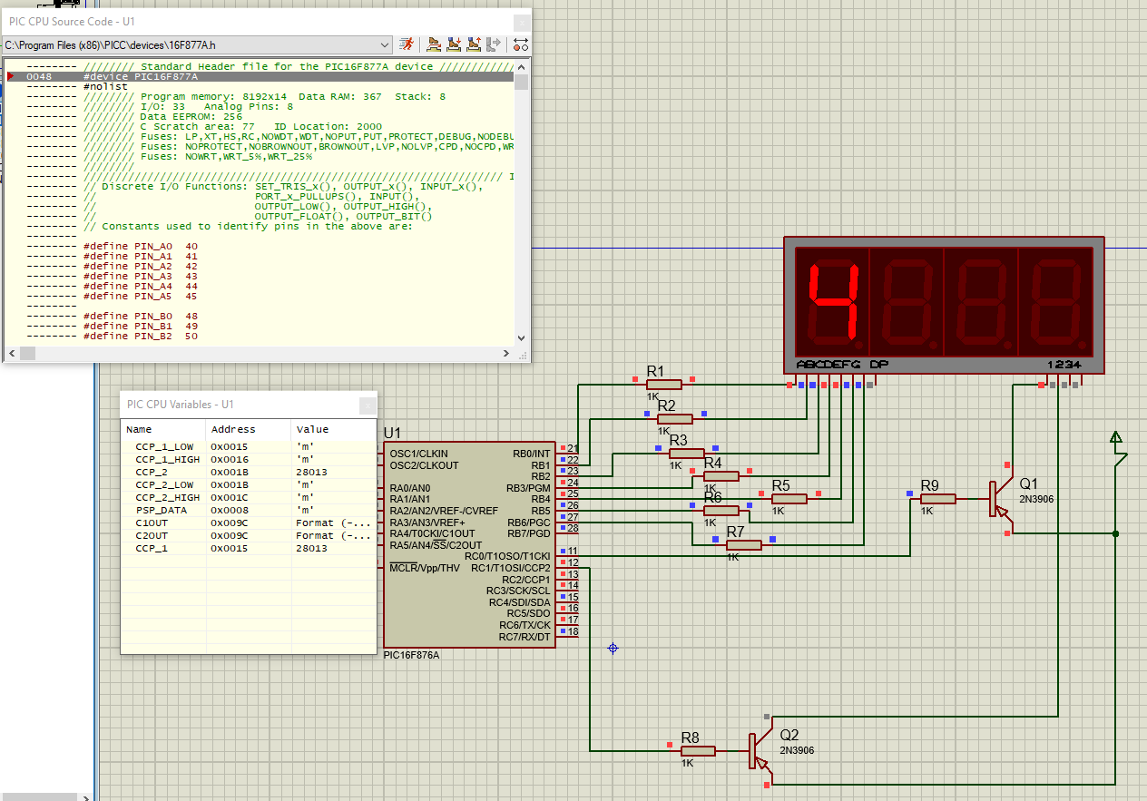Click the Step Into debug icon
The height and width of the screenshot is (801, 1147).
click(454, 44)
